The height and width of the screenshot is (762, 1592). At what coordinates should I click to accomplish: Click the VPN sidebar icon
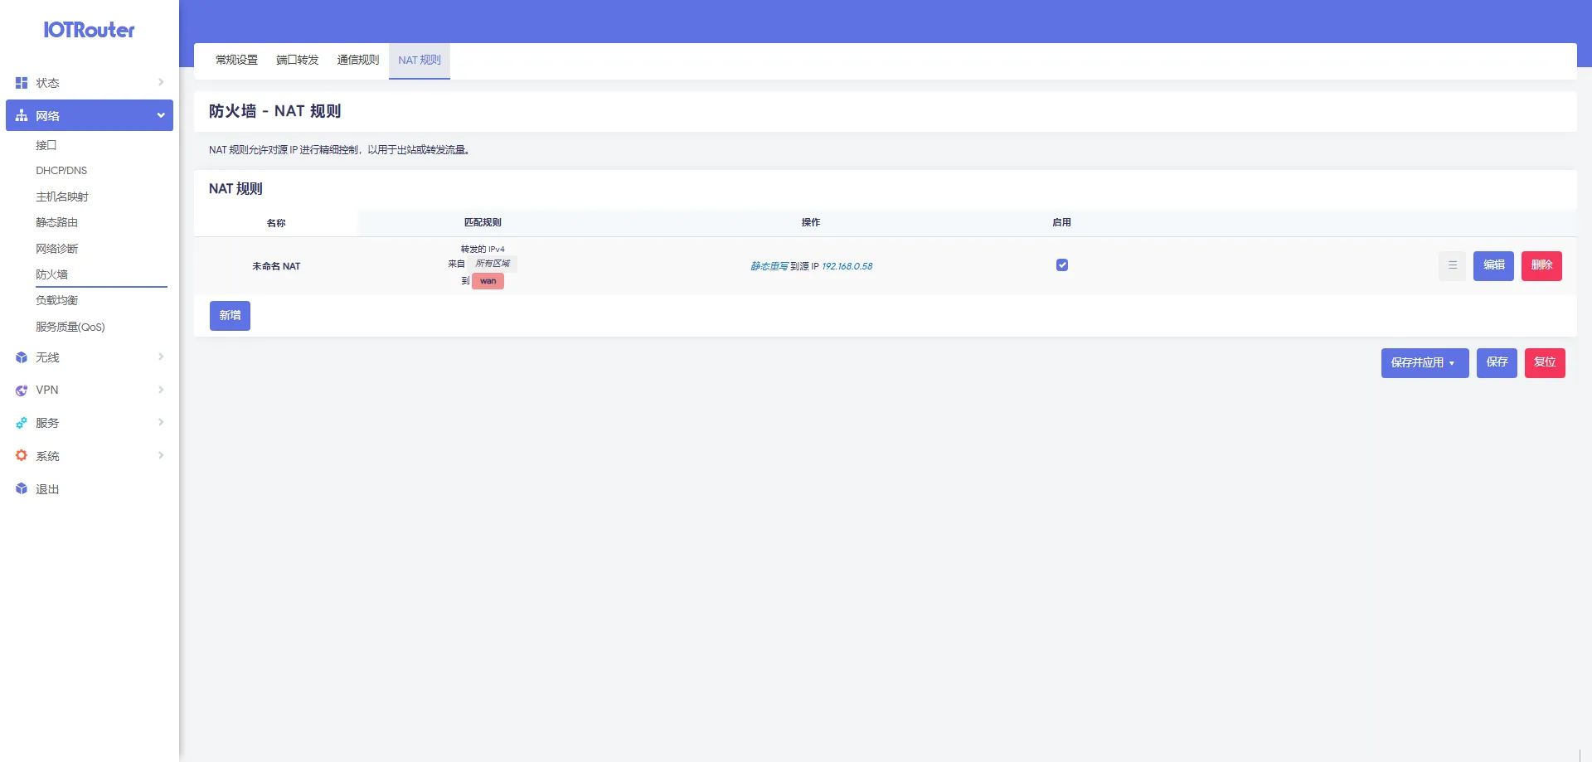point(22,391)
